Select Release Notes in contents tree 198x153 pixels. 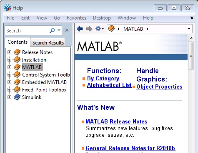coord(37,52)
